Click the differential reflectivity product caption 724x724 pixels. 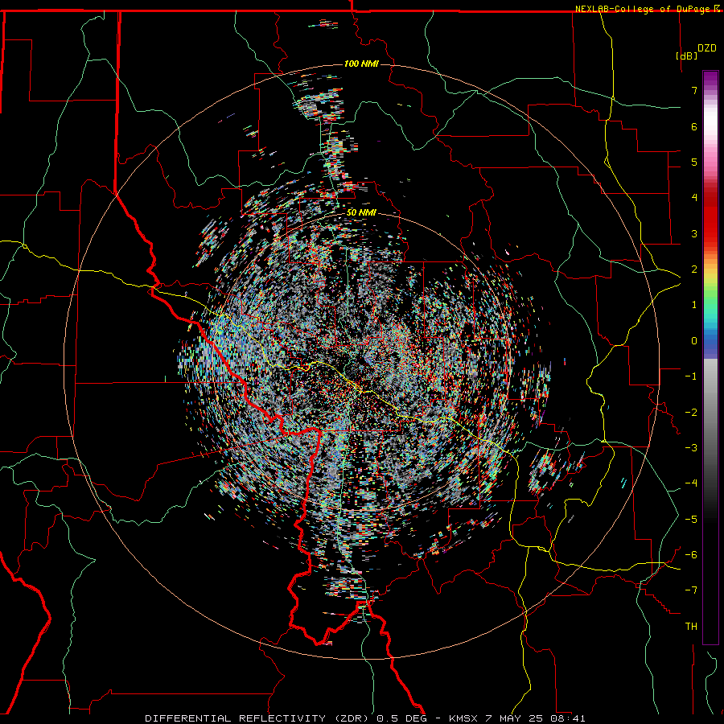click(x=364, y=718)
